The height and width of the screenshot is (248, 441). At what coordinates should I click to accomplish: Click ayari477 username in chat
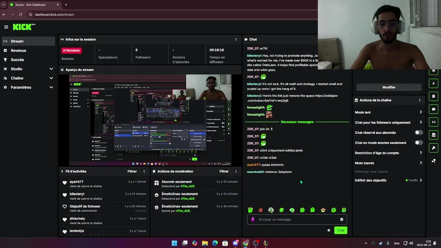pyautogui.click(x=253, y=165)
